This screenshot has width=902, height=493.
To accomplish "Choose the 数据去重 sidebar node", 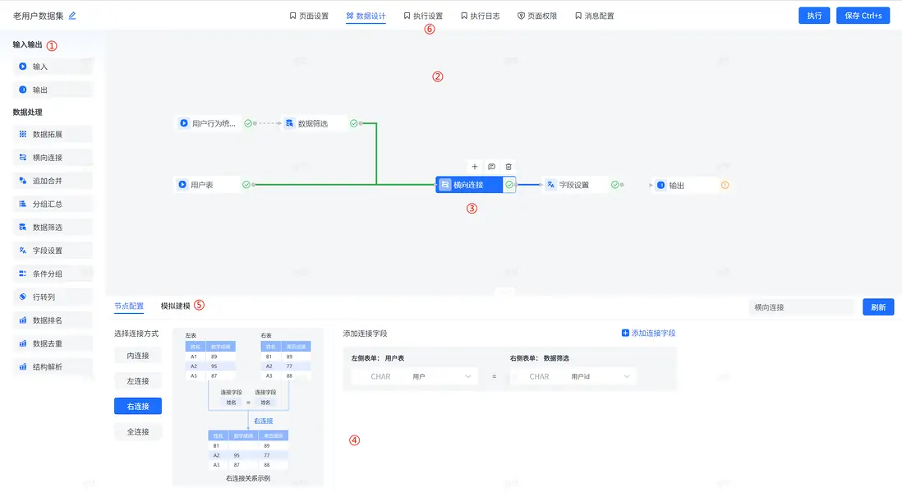I will [x=53, y=343].
